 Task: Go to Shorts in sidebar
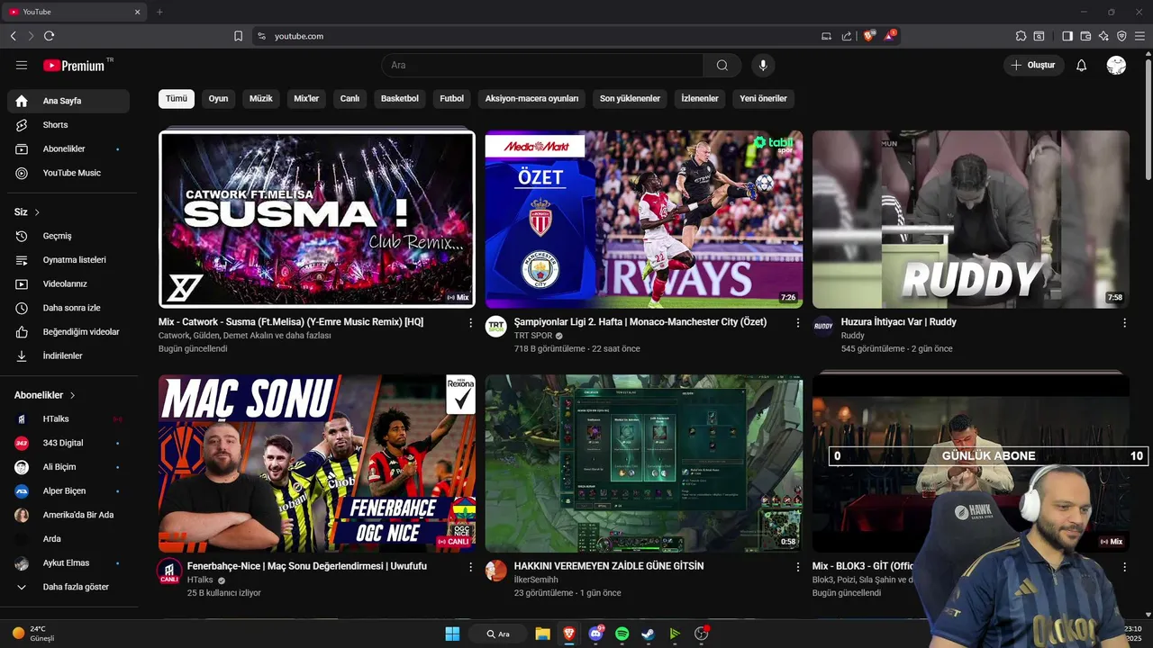(x=68, y=125)
